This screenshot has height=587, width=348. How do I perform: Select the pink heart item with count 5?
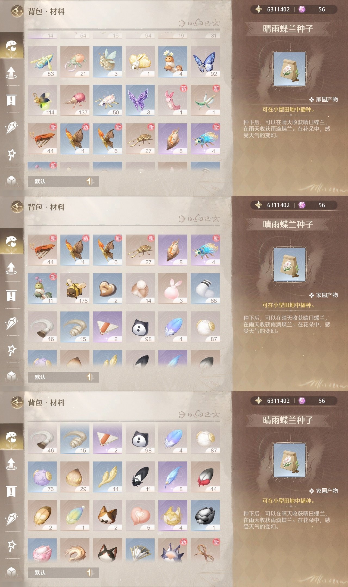(140, 516)
